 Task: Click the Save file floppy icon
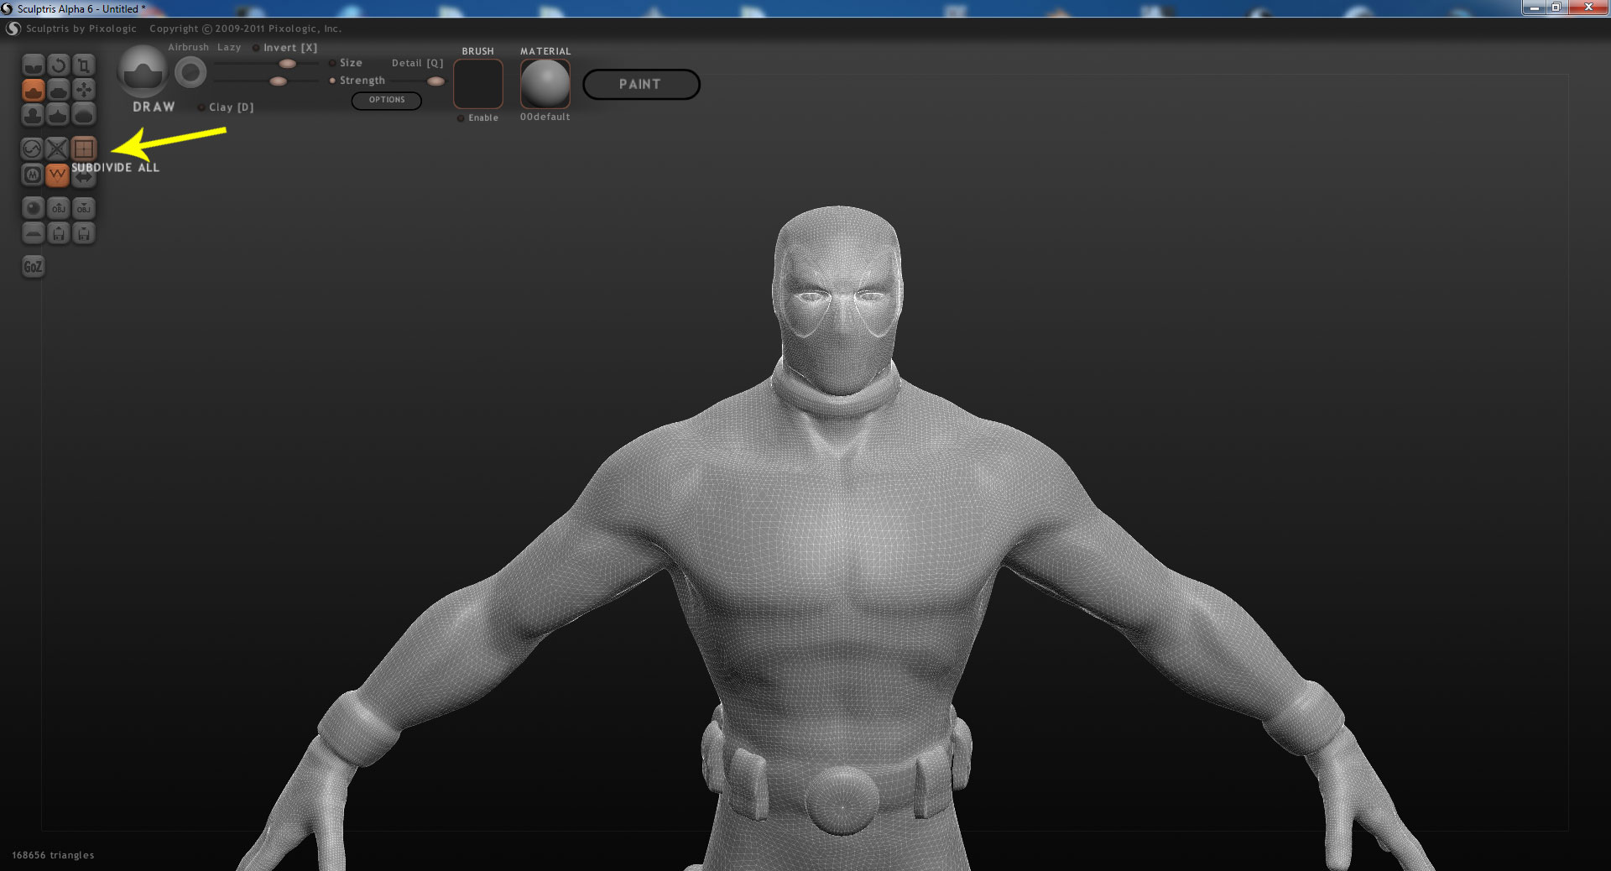83,233
